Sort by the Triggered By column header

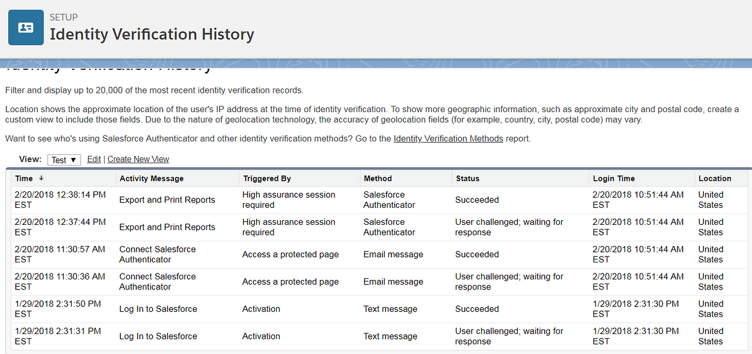(x=267, y=178)
